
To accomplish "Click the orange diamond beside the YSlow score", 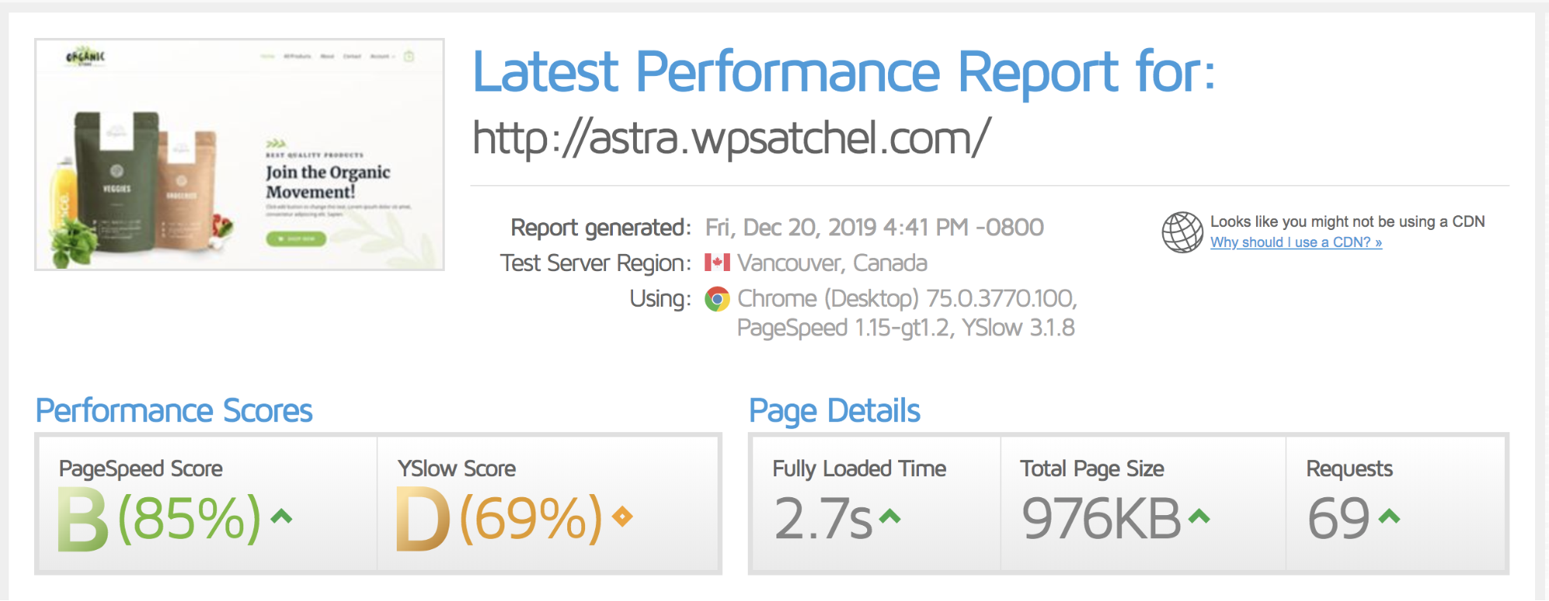I will click(621, 517).
